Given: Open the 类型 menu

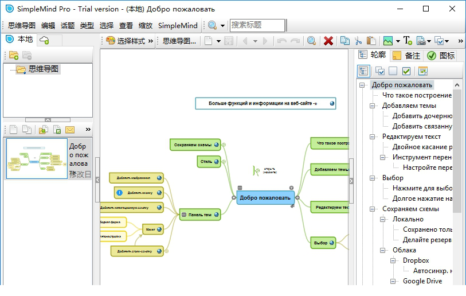Looking at the screenshot, I should tap(87, 26).
